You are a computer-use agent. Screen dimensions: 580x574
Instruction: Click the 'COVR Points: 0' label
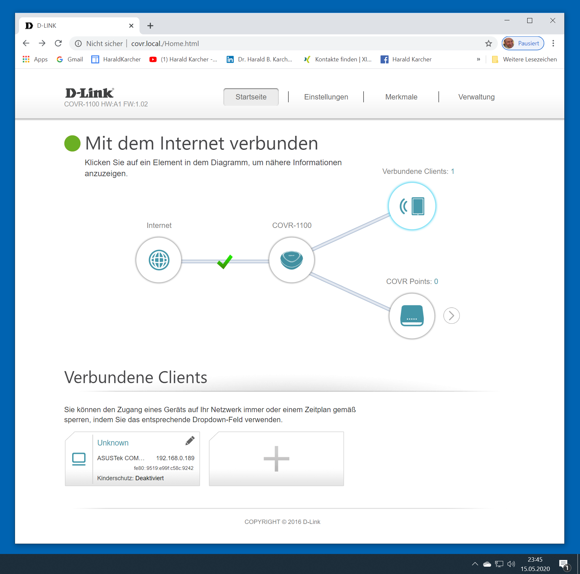click(x=412, y=281)
